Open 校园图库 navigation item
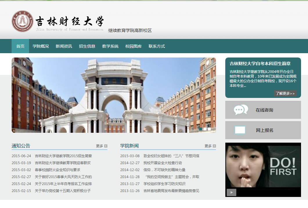This screenshot has width=308, height=208. click(133, 46)
